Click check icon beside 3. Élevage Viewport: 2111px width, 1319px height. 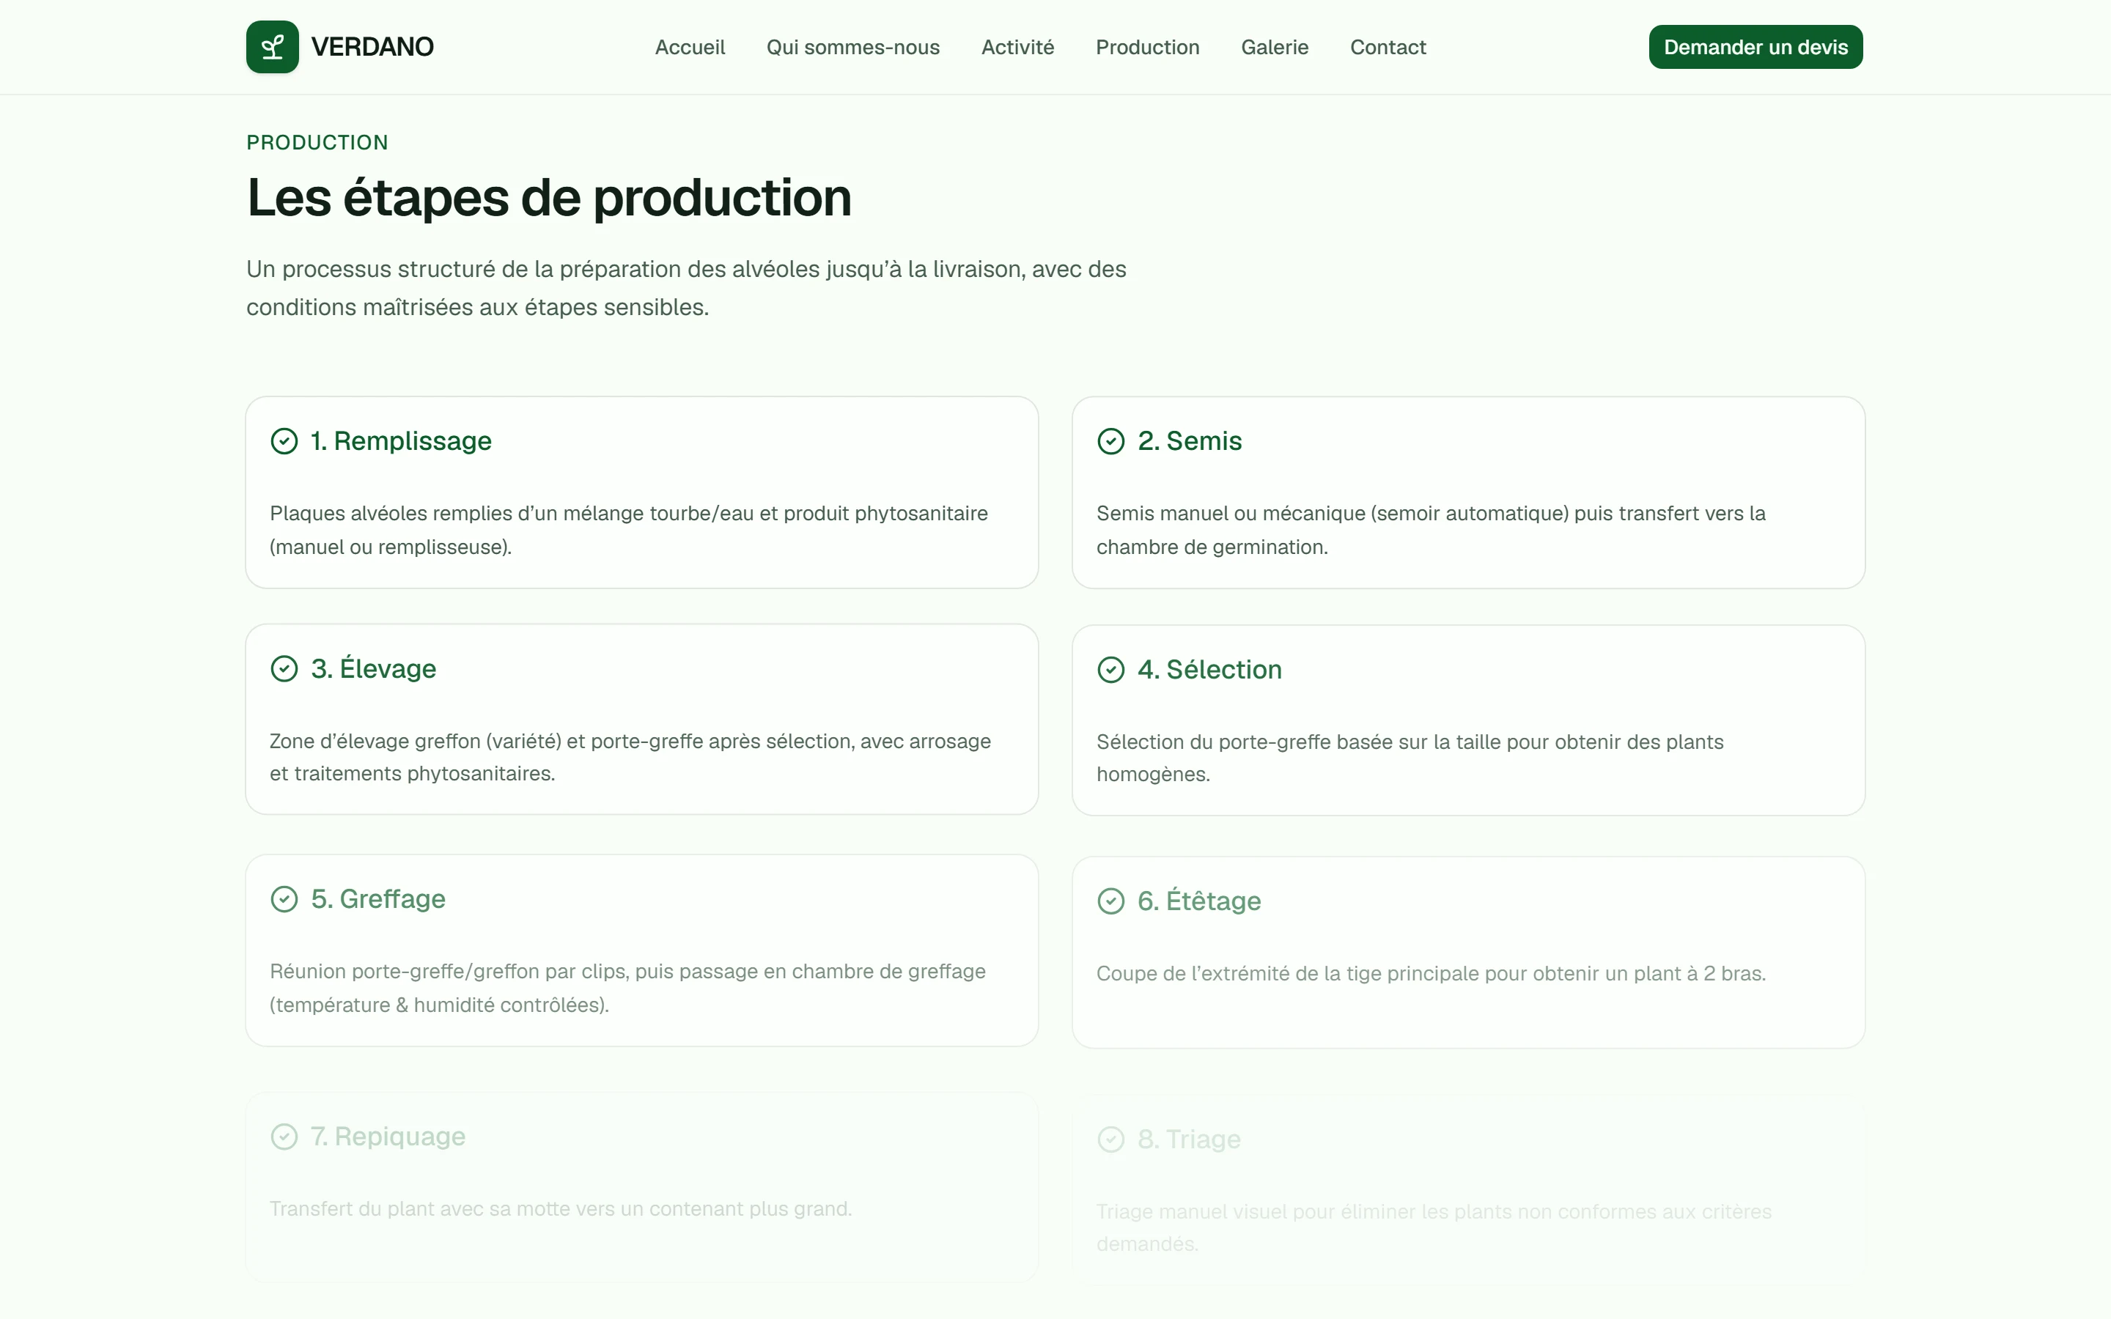[284, 669]
